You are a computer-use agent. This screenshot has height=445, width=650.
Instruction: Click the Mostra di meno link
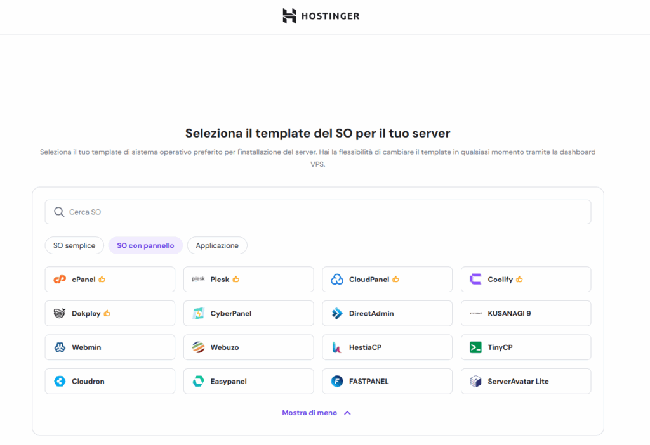[309, 413]
